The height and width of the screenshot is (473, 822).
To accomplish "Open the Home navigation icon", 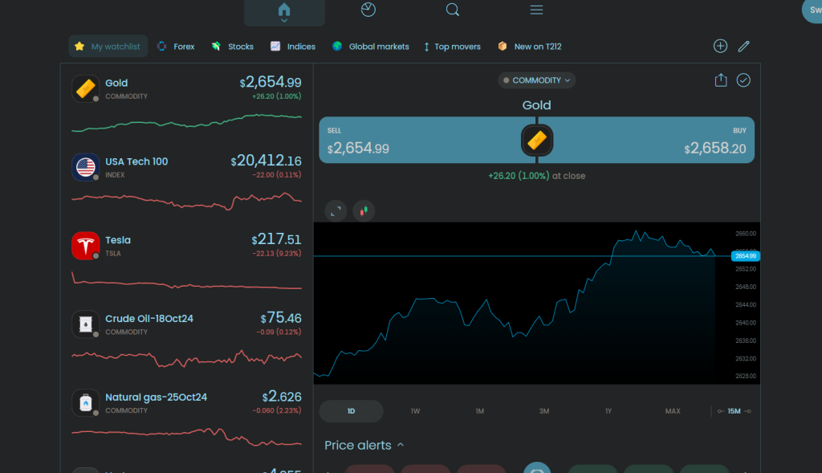I will pyautogui.click(x=284, y=10).
